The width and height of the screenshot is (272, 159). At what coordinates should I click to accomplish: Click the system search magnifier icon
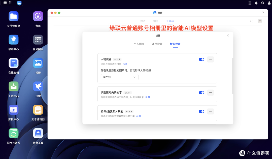click(x=263, y=3)
